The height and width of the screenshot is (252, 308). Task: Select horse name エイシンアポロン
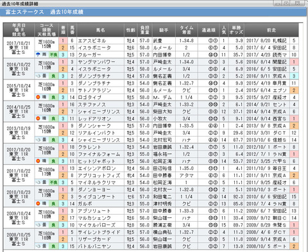click(x=97, y=168)
